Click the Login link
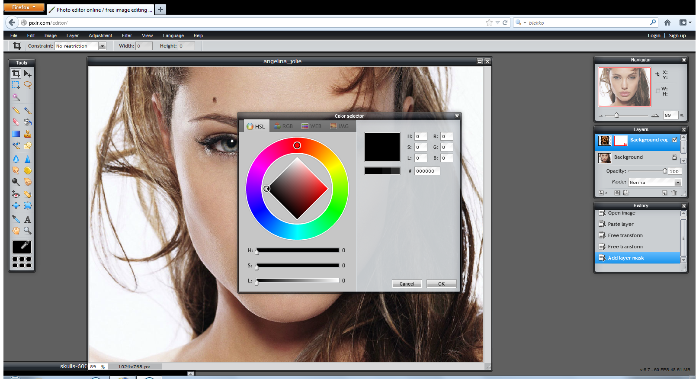The height and width of the screenshot is (379, 699). click(654, 35)
